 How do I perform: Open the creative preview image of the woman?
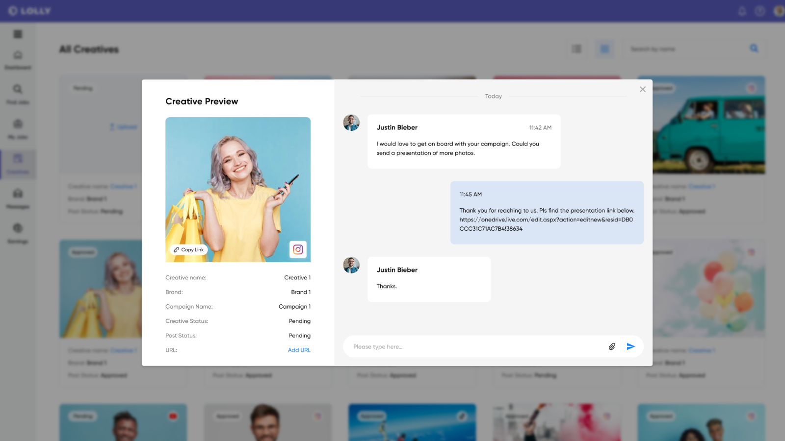238,190
